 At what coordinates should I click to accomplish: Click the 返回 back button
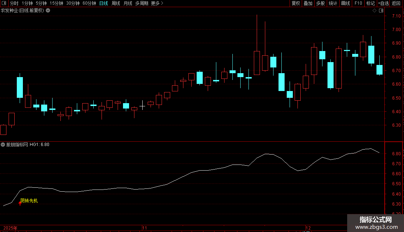click(396, 3)
